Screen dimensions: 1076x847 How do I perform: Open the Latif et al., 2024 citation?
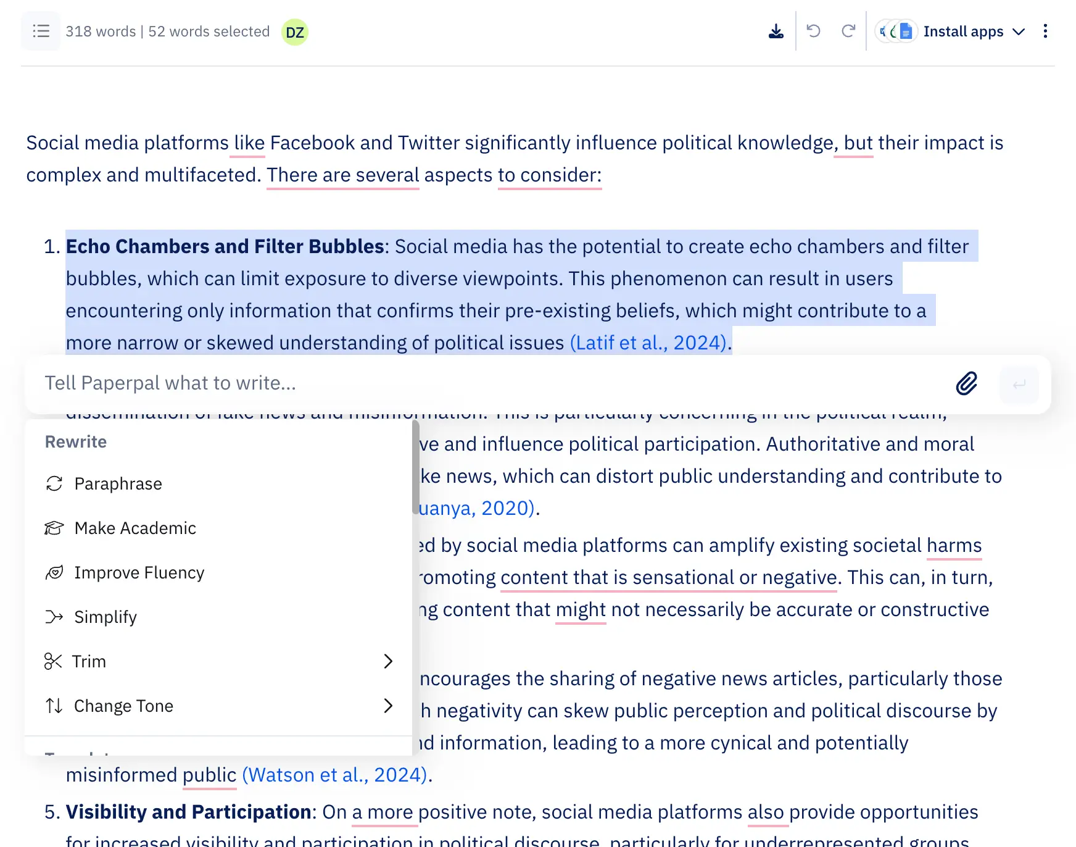(648, 343)
